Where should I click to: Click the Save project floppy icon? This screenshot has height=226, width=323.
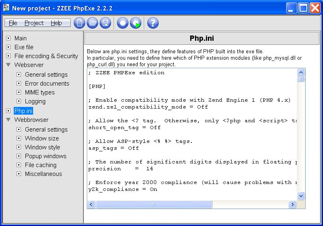coord(105,23)
